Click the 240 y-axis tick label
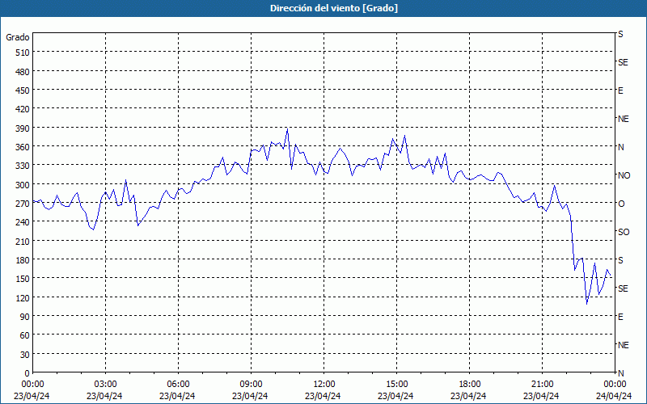This screenshot has width=647, height=404. [23, 222]
